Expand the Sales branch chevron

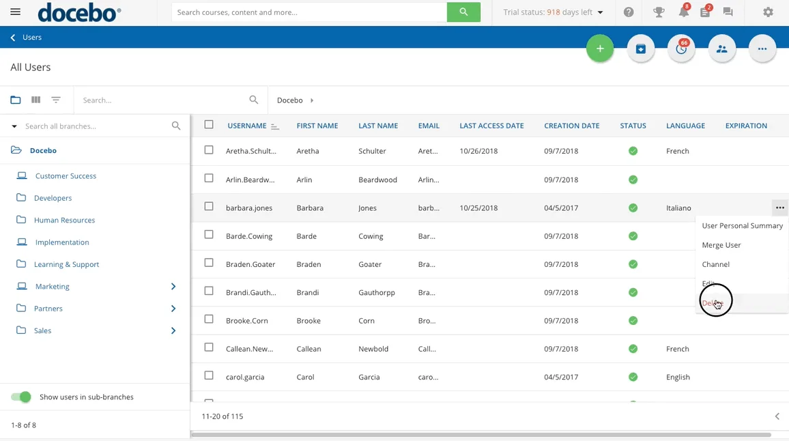click(173, 330)
